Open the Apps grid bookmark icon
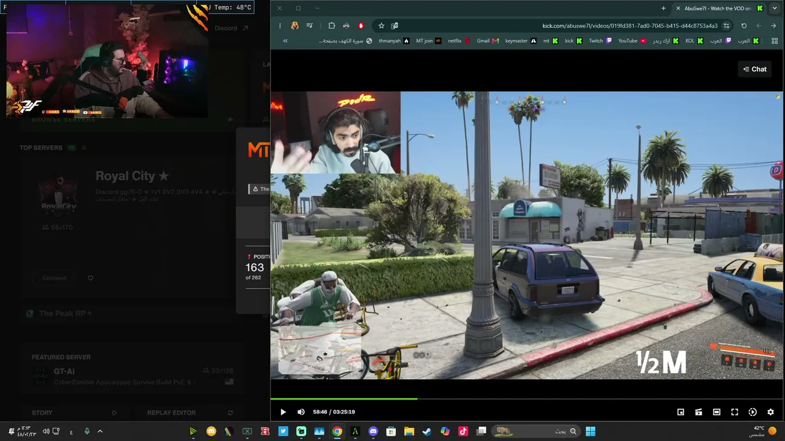 click(775, 41)
